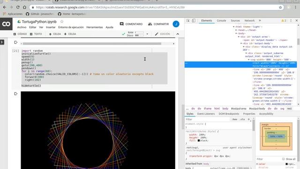The height and width of the screenshot is (169, 300).
Task: Switch to the Event Listeners tab
Action: tap(206, 114)
